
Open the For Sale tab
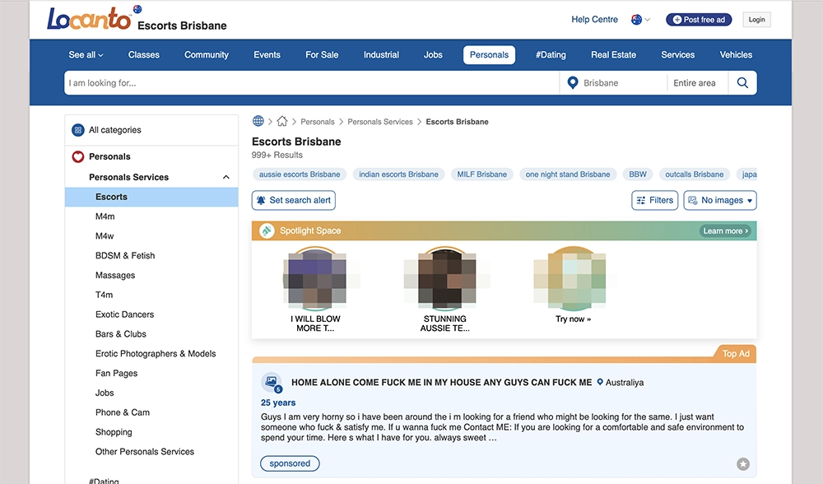point(322,54)
